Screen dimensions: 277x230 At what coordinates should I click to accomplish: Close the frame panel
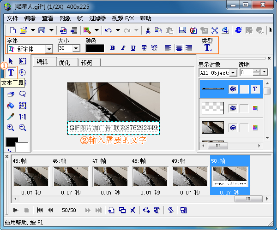point(7,156)
